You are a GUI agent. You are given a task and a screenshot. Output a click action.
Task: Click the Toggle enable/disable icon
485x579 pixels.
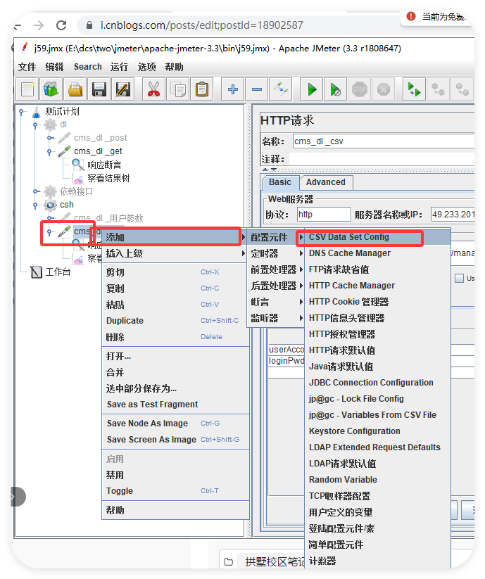pyautogui.click(x=281, y=89)
